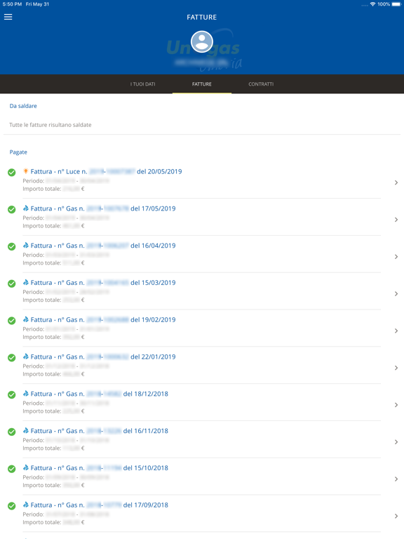Expand chevron for the 15/03/2019 invoice
404x539 pixels.
coord(396,294)
